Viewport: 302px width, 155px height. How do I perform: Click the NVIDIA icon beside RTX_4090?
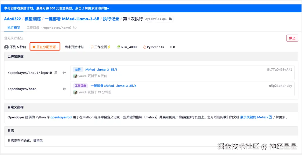click(x=119, y=47)
